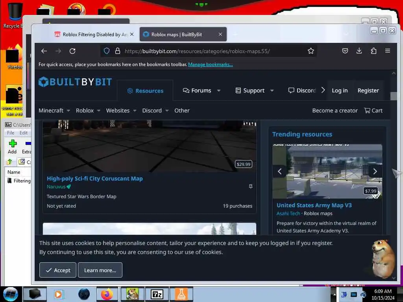Expand the Minecraft category dropdown

click(68, 110)
